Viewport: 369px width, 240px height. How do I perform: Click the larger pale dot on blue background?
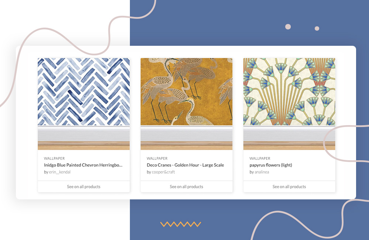pyautogui.click(x=288, y=27)
